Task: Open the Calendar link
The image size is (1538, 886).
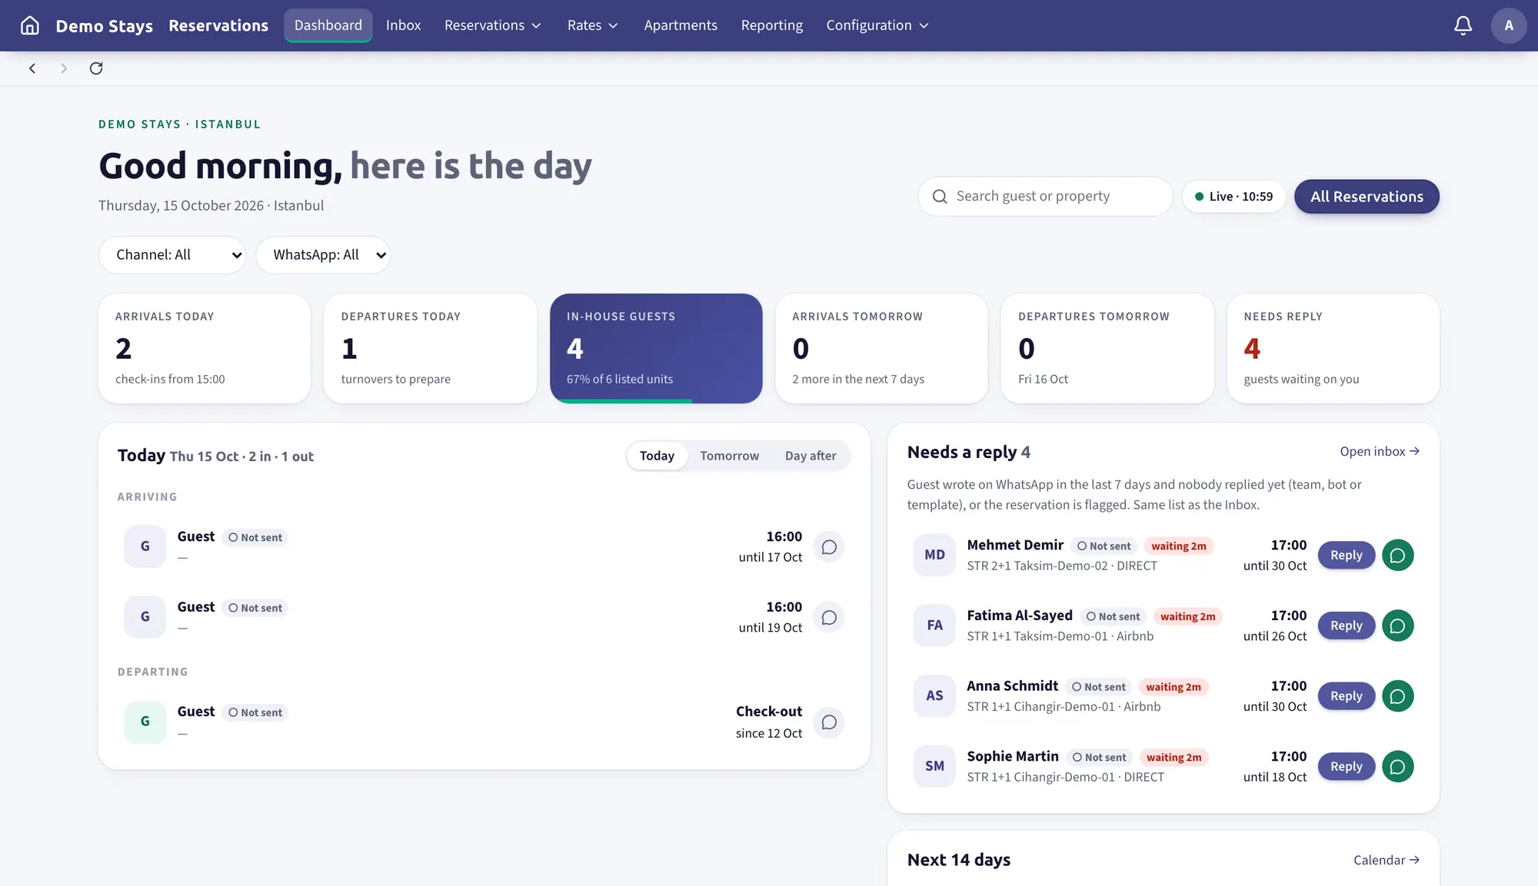Action: [x=1387, y=860]
